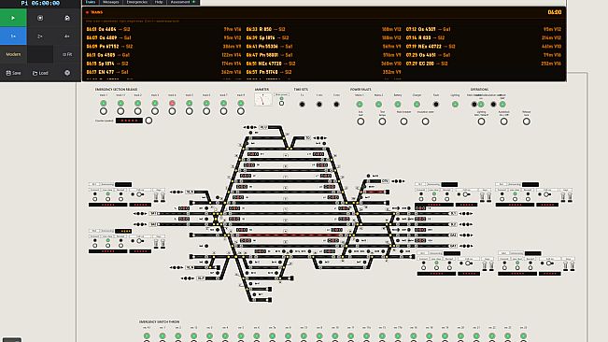
Task: Open the Emergencies tab
Action: coord(137,2)
